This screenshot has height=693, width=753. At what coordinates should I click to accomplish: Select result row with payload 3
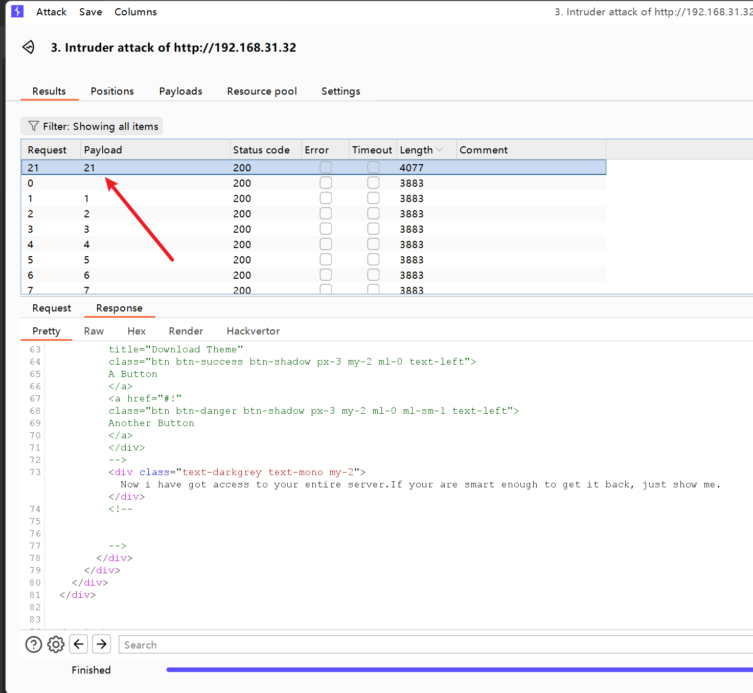(x=313, y=229)
